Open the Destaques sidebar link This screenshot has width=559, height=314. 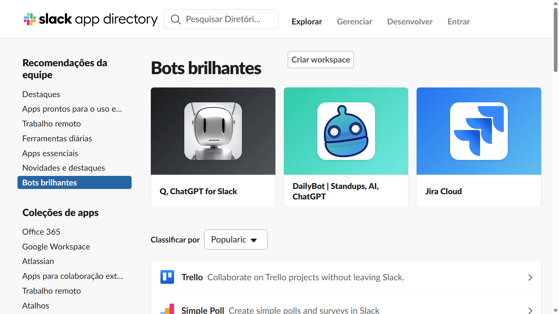(41, 94)
